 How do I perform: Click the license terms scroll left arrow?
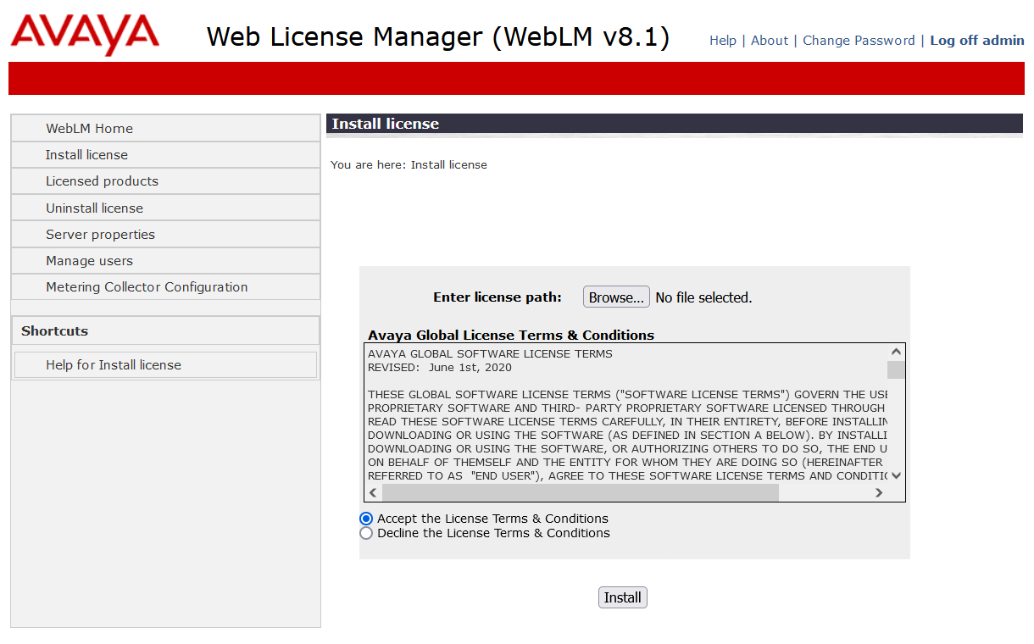(374, 493)
